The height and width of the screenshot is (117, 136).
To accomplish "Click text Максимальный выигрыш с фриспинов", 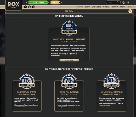I will coord(65,55).
